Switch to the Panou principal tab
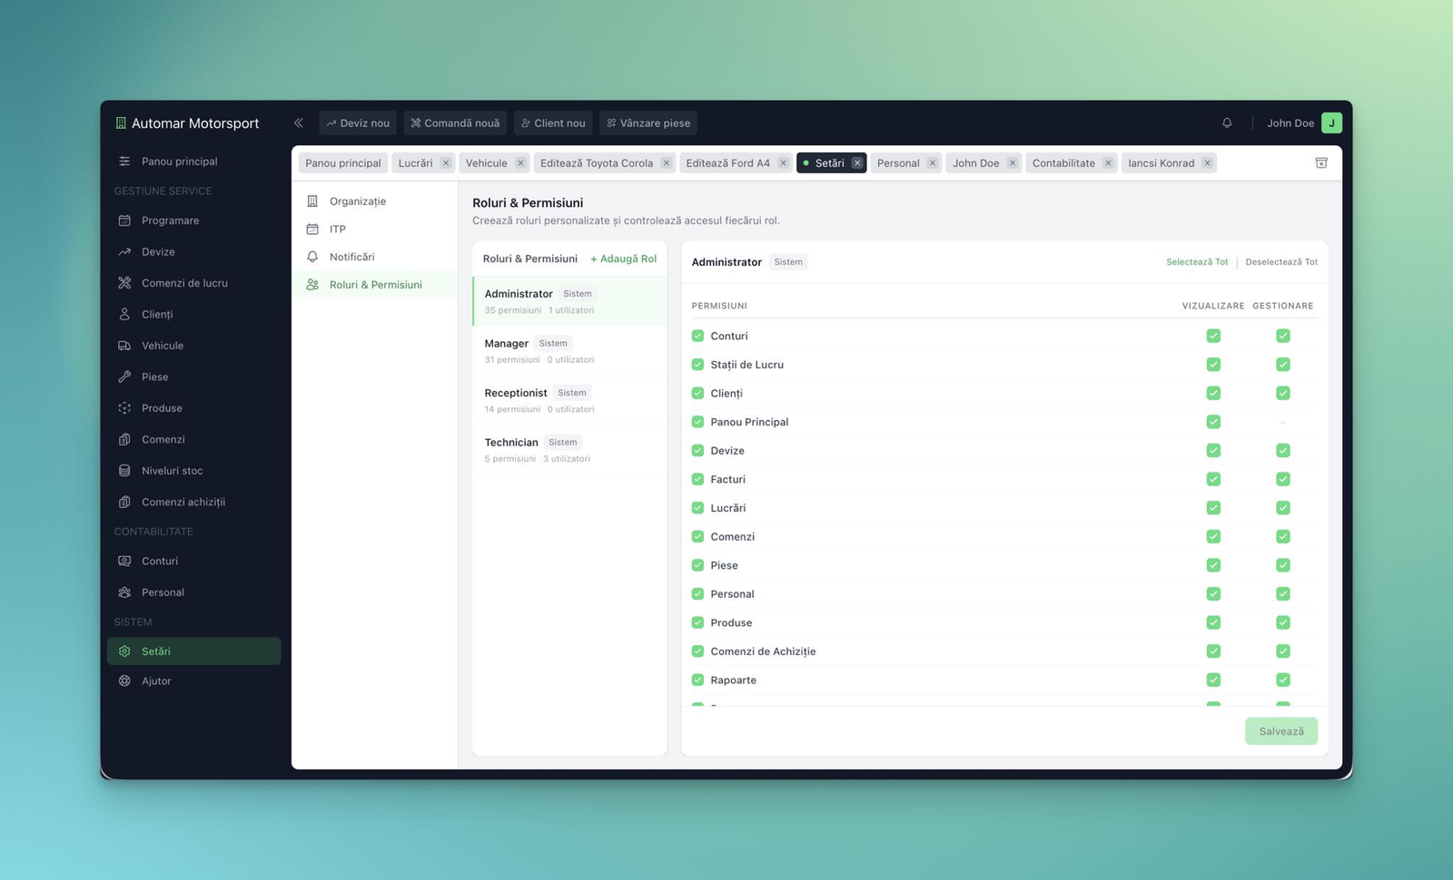The width and height of the screenshot is (1453, 880). [342, 163]
